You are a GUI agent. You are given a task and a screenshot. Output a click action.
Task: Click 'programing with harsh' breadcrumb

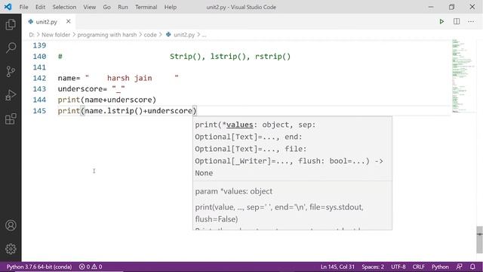coord(107,35)
